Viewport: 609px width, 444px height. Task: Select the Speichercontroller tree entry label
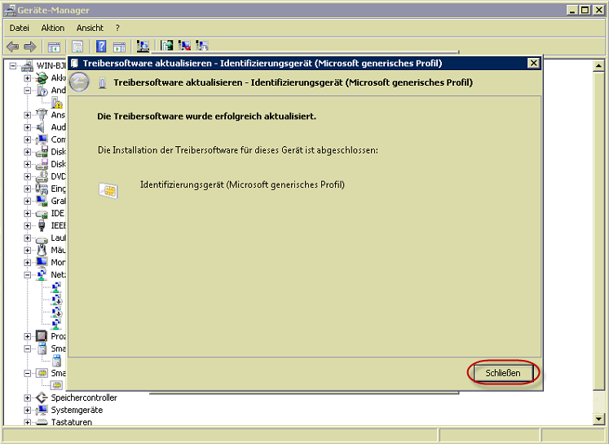84,397
